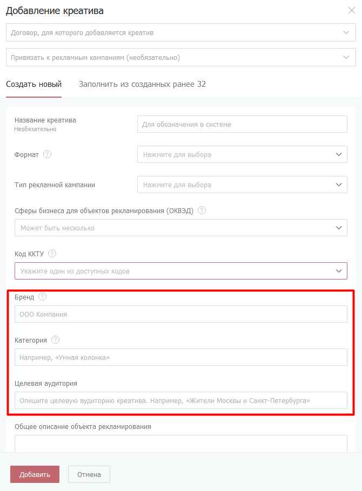
Task: Focus the Название креатива input field
Action: (x=242, y=124)
